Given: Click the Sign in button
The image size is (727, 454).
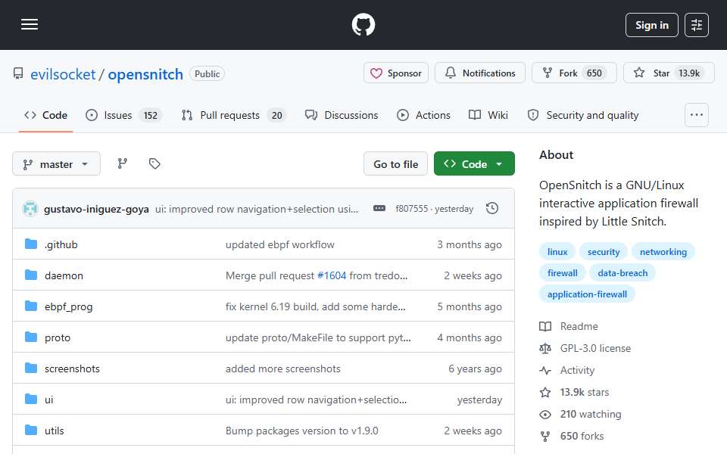Looking at the screenshot, I should [x=651, y=25].
